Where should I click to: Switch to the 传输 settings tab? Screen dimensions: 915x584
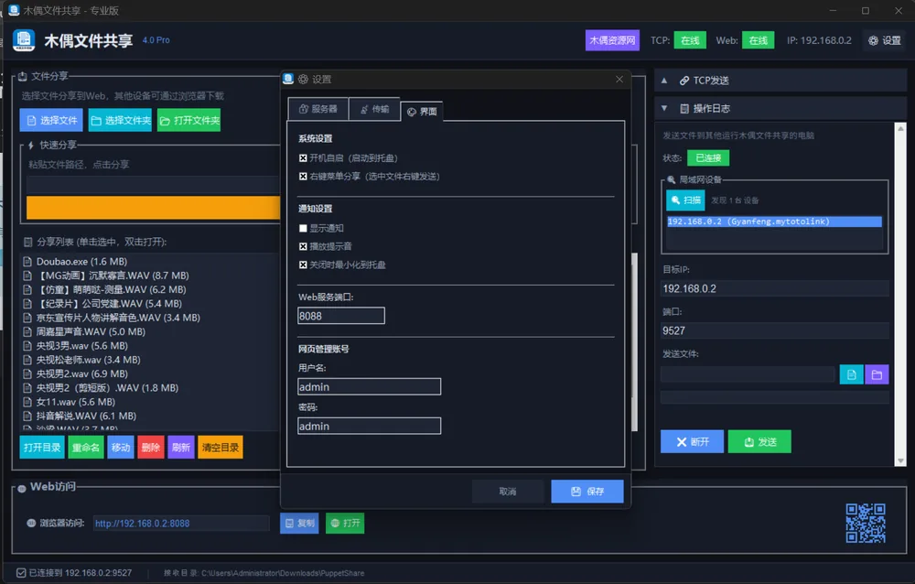[374, 109]
